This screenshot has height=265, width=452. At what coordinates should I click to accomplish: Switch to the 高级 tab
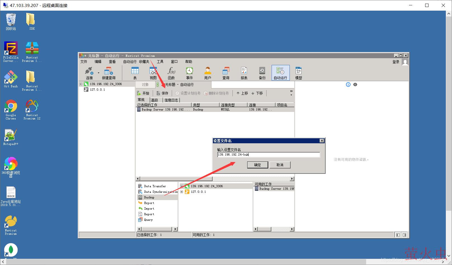(154, 100)
